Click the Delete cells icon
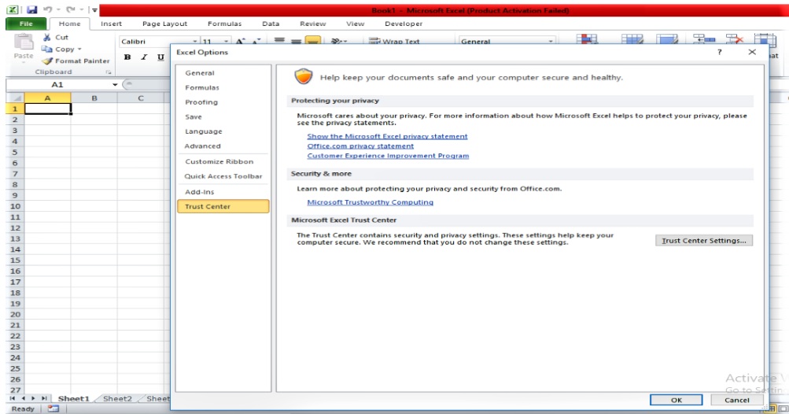The width and height of the screenshot is (789, 414). click(735, 39)
